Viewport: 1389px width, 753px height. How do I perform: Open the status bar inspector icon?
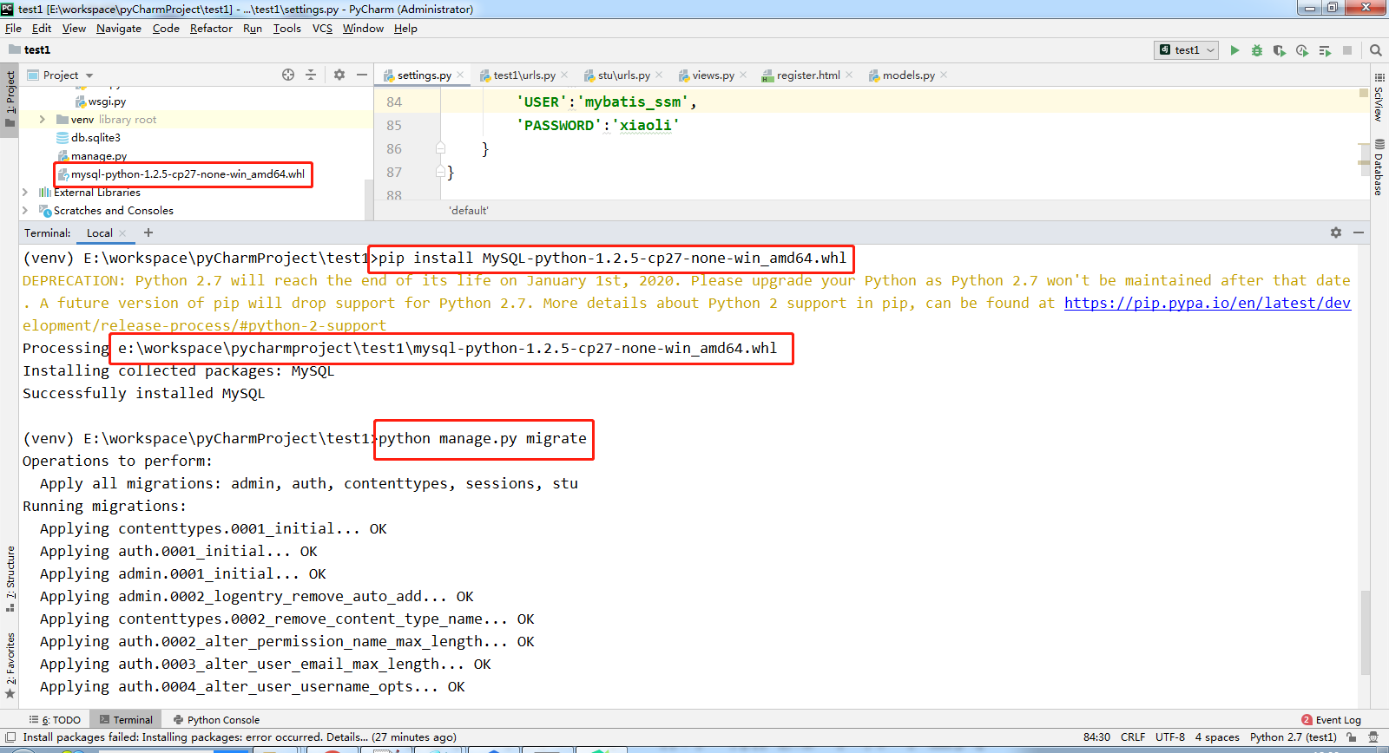1373,737
